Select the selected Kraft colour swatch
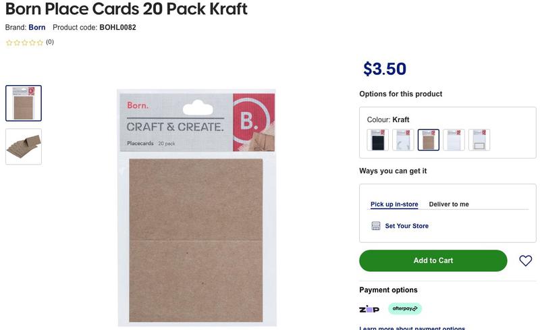Screen dimensions: 540x330 pos(428,140)
